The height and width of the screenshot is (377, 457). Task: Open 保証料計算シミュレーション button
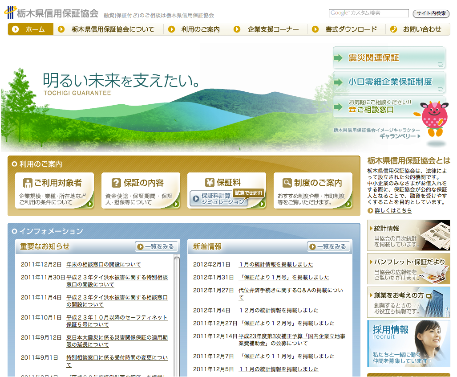(218, 199)
